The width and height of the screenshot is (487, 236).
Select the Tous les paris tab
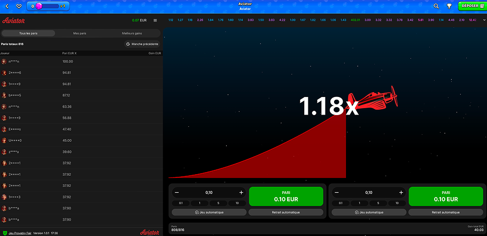pos(28,33)
